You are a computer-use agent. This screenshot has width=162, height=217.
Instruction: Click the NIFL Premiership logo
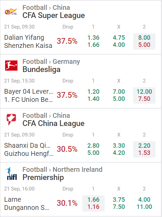(x=12, y=174)
